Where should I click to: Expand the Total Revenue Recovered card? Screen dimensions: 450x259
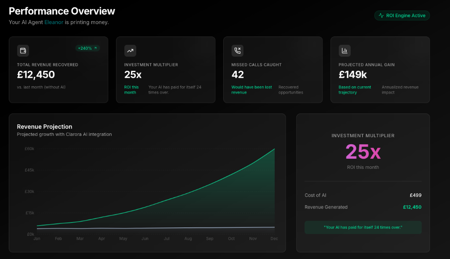coord(58,69)
